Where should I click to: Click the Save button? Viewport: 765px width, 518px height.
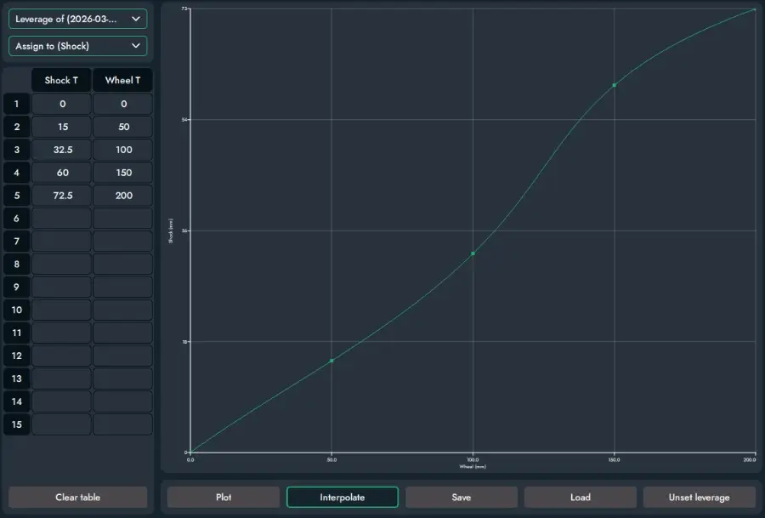pos(461,497)
